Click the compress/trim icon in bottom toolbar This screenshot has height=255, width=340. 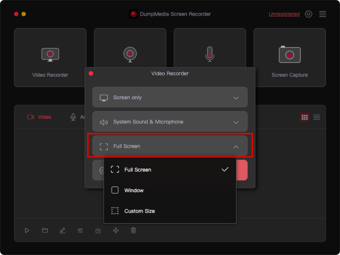pos(116,230)
